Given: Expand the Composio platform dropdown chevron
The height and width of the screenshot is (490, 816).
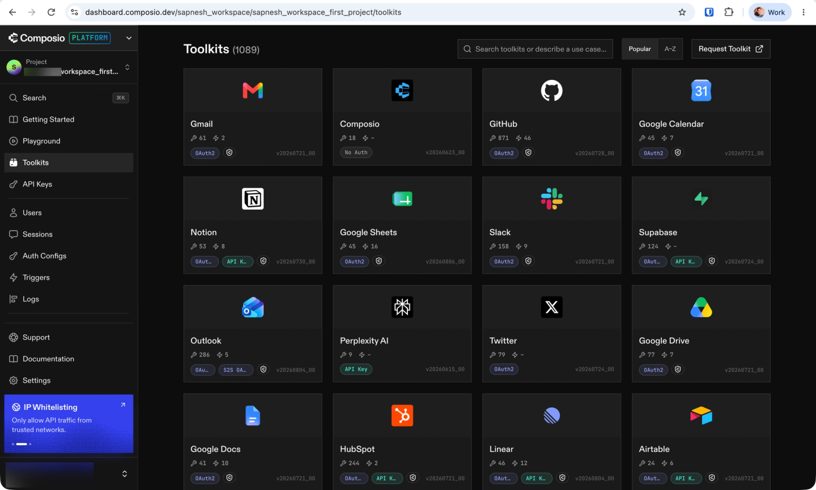Looking at the screenshot, I should click(x=129, y=38).
